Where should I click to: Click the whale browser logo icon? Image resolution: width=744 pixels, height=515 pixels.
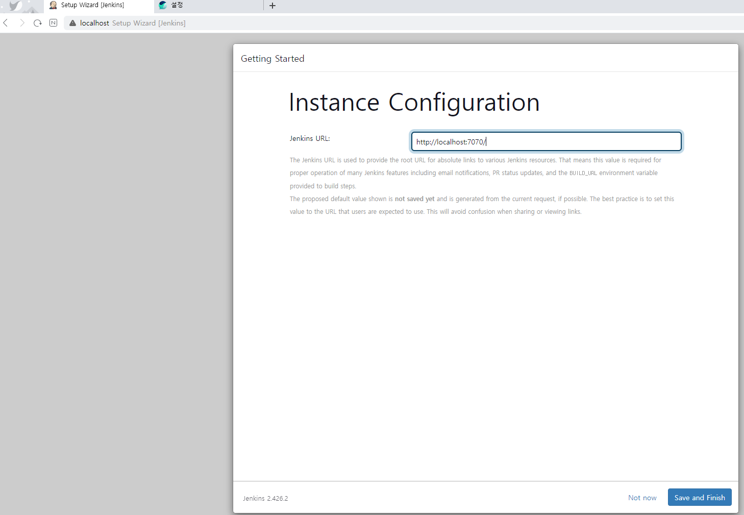coord(16,6)
